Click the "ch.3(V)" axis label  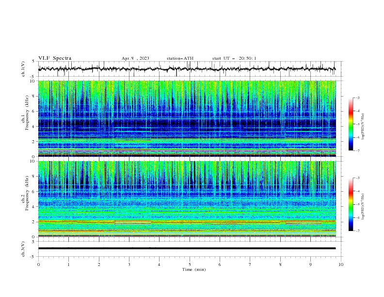tap(23, 249)
